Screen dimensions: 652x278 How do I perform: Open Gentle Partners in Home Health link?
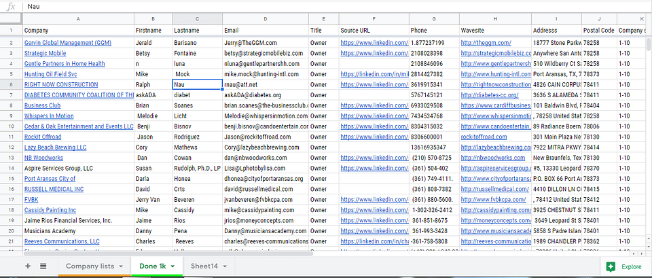coord(65,64)
